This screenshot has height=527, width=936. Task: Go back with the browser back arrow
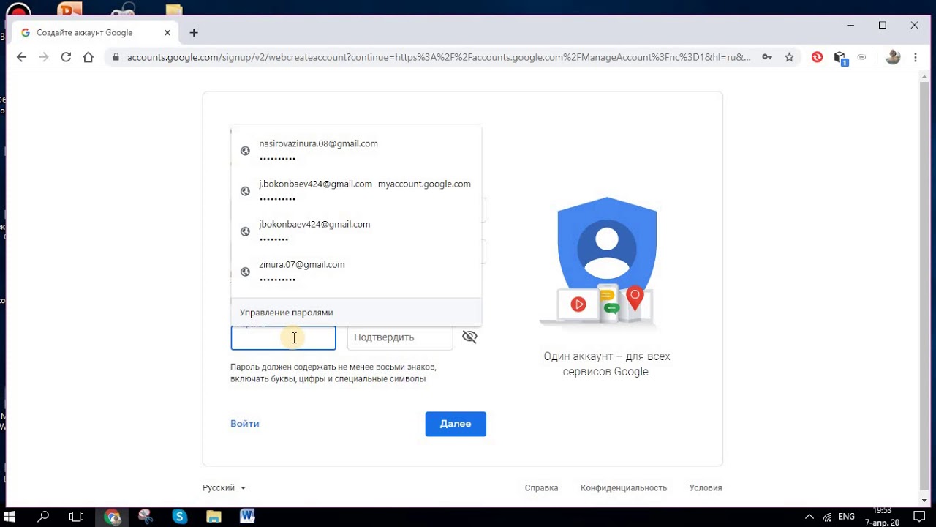[x=21, y=57]
